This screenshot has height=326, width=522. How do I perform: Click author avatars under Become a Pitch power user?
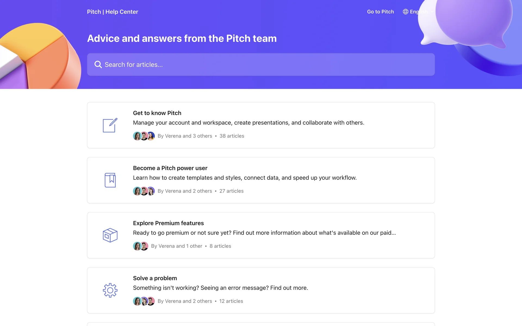[144, 191]
